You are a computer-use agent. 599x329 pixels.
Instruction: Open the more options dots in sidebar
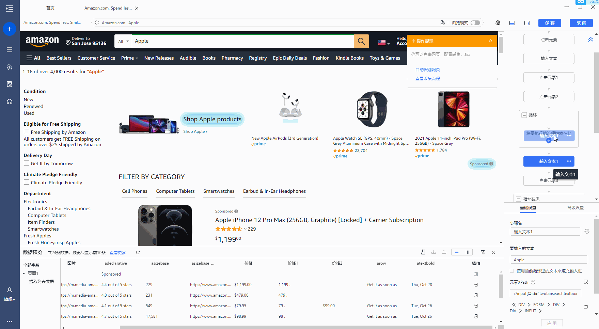(10, 321)
